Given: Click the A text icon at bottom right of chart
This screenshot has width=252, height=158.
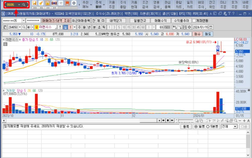Looking at the screenshot, I should 248,121.
